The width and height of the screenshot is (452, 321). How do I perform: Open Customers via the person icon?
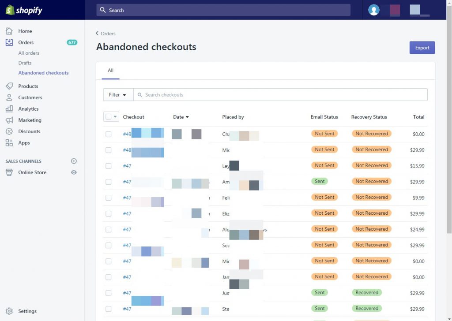coord(9,97)
